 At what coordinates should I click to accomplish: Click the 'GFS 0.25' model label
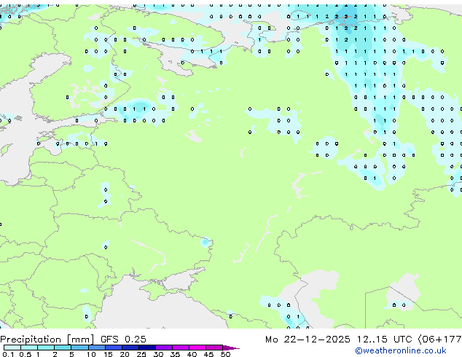click(x=123, y=339)
